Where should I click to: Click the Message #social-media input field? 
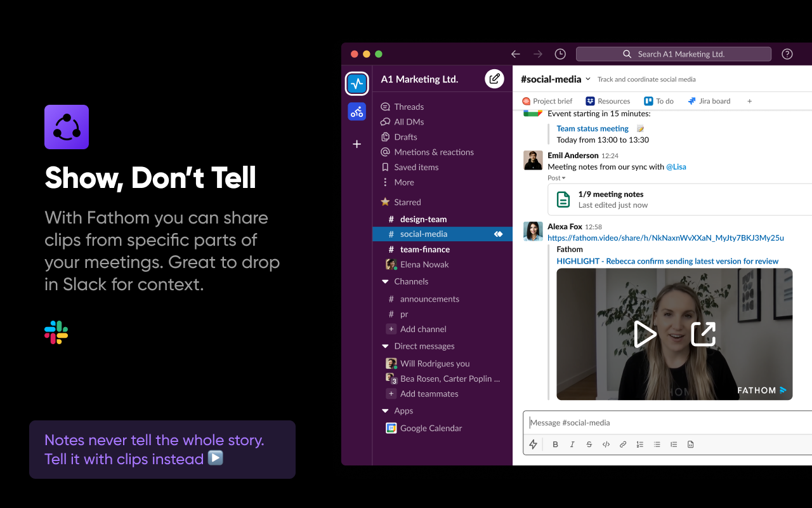(667, 423)
